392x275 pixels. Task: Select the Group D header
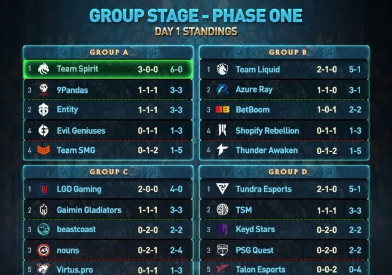pos(287,172)
